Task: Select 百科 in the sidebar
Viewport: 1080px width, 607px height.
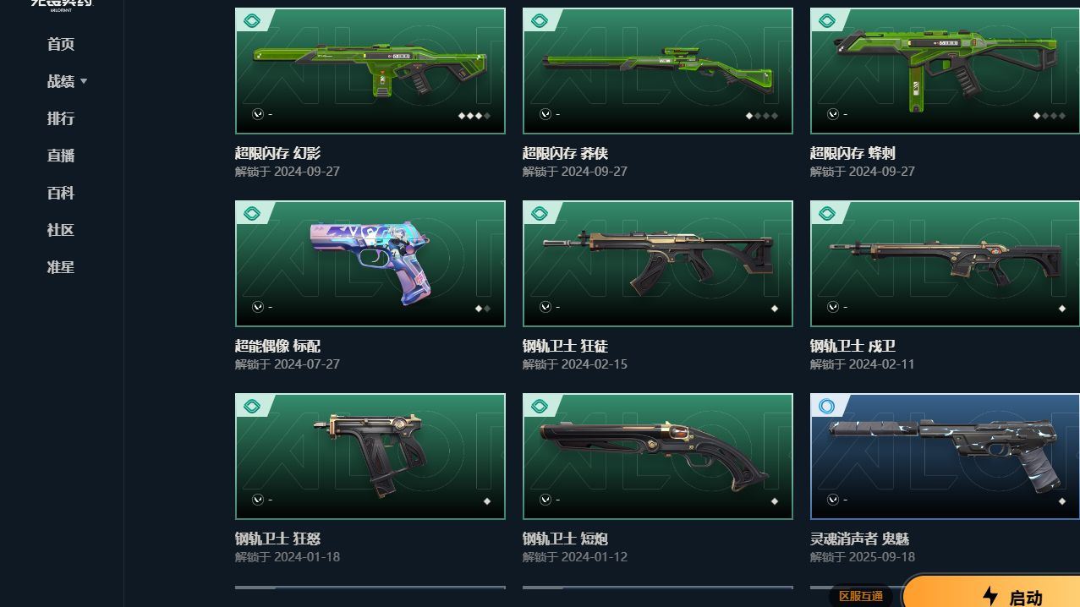Action: pos(61,193)
